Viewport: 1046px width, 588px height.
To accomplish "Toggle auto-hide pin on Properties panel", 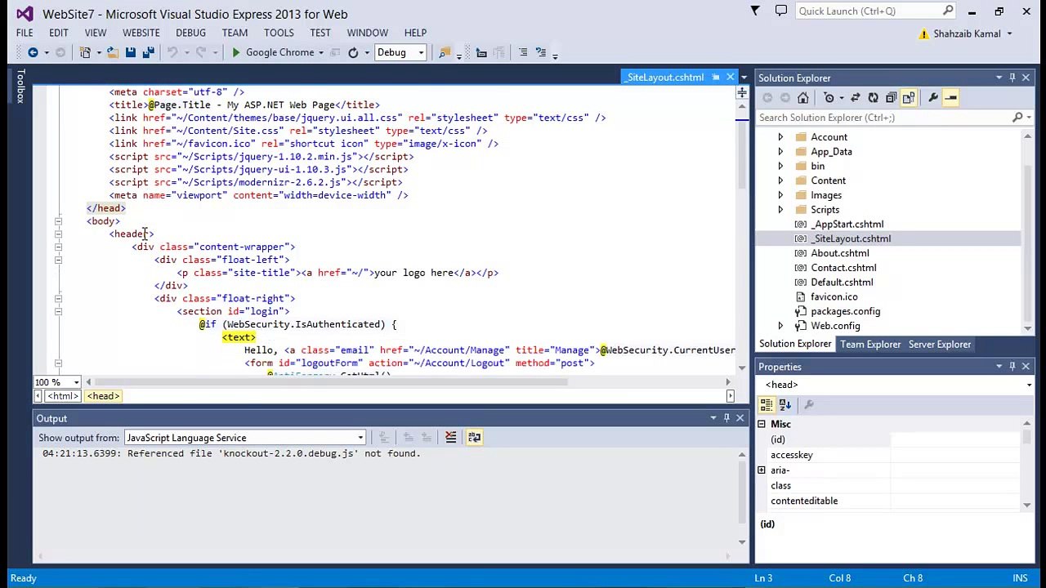I will [1012, 367].
